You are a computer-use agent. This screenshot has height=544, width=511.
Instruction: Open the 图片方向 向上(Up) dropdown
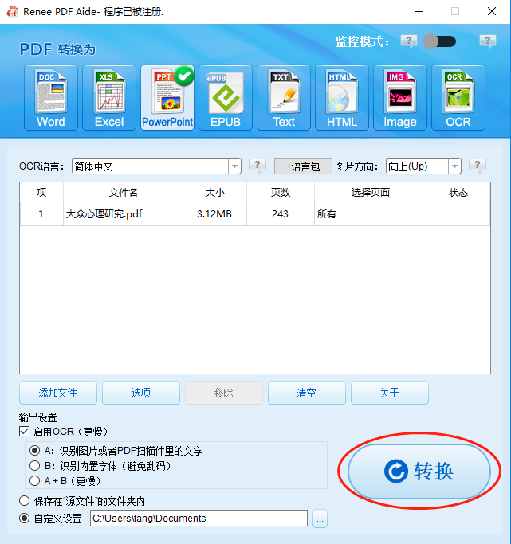423,166
